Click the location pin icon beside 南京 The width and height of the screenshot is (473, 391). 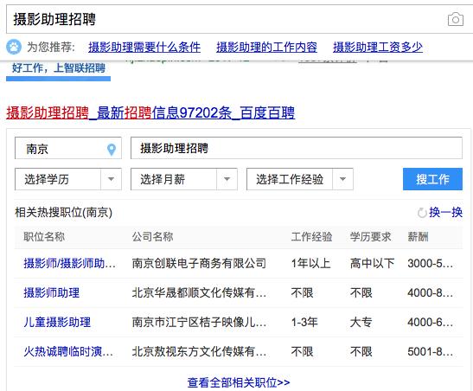click(112, 149)
